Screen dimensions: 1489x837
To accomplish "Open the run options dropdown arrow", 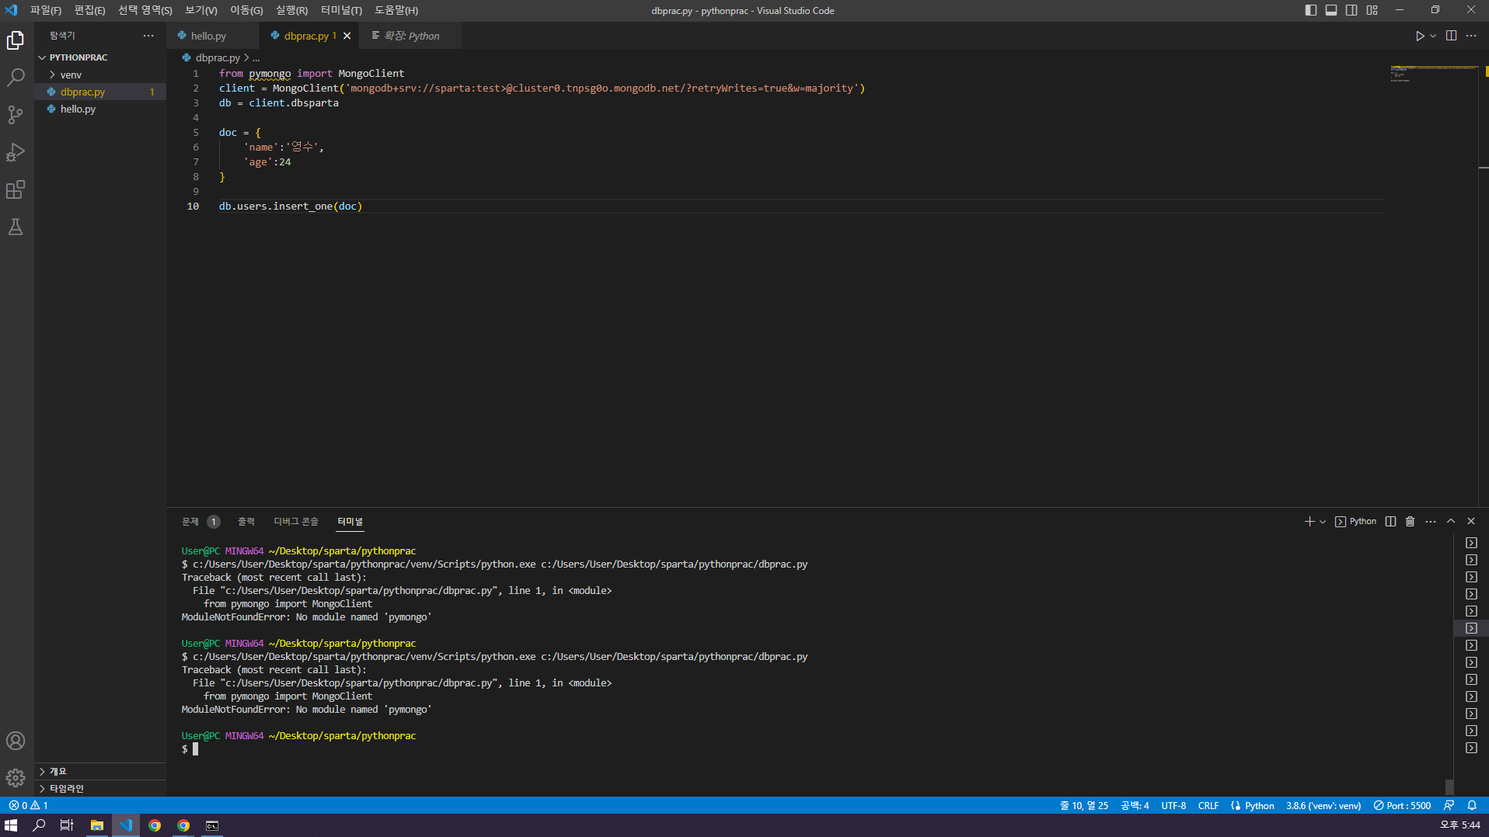I will pyautogui.click(x=1433, y=36).
